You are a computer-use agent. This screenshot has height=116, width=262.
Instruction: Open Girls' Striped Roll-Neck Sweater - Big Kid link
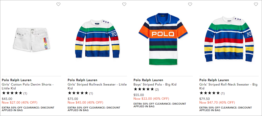click(228, 86)
